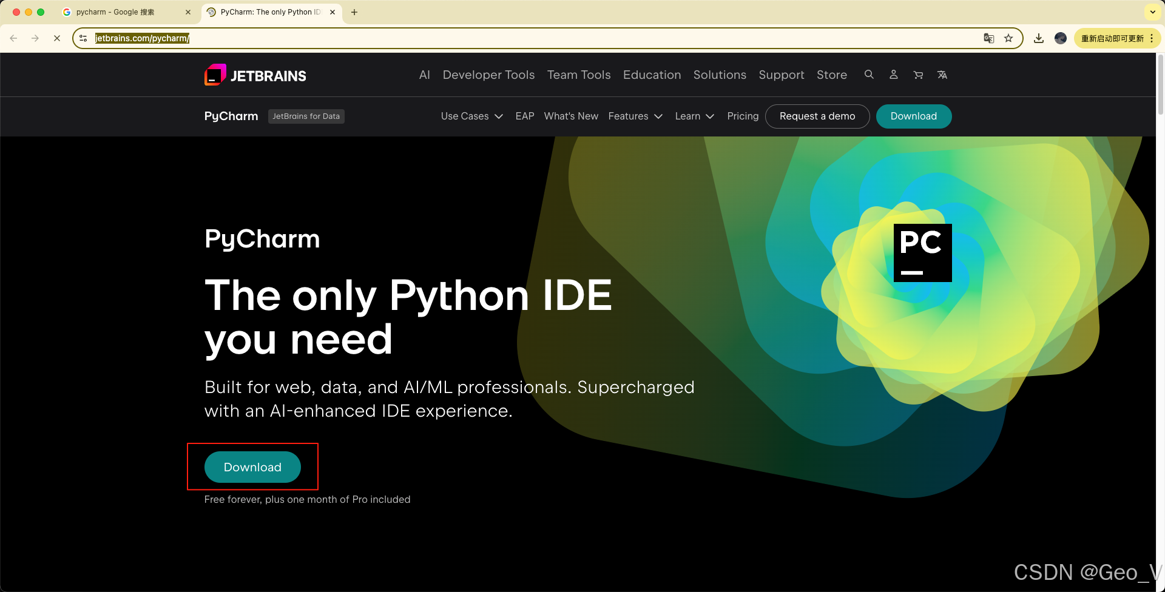The image size is (1165, 592).
Task: Open the Store menu
Action: (x=832, y=75)
